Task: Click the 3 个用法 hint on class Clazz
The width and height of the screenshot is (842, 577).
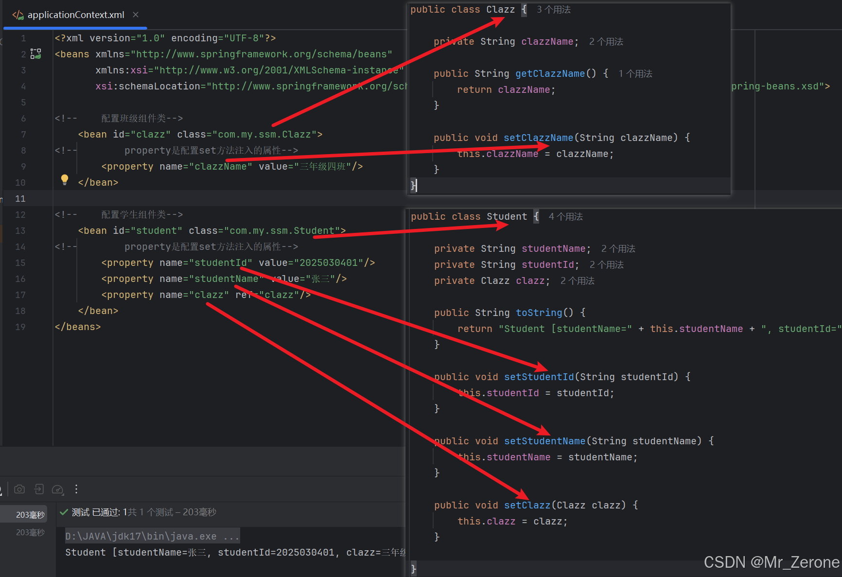Action: [x=553, y=9]
